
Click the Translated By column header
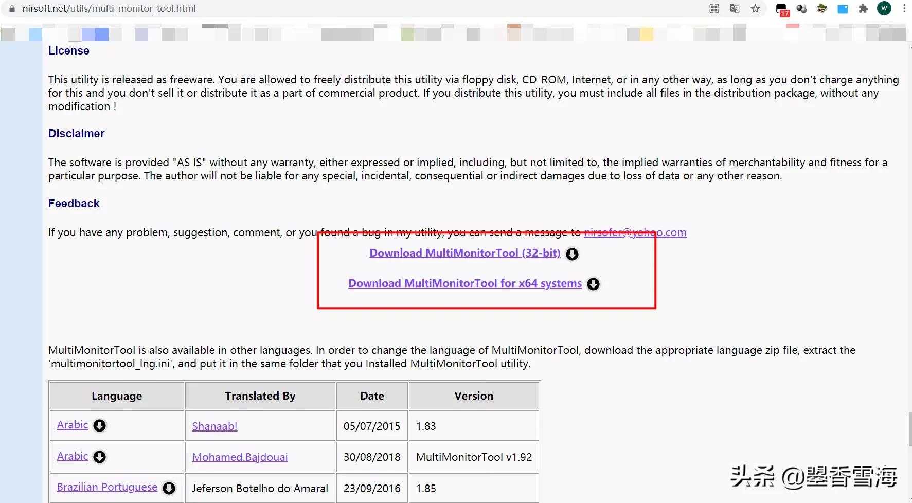point(260,396)
